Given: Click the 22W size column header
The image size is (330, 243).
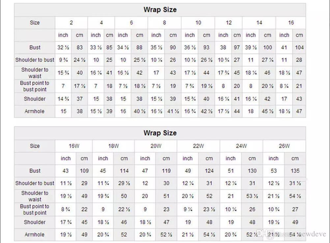Looking at the screenshot, I should [198, 146].
